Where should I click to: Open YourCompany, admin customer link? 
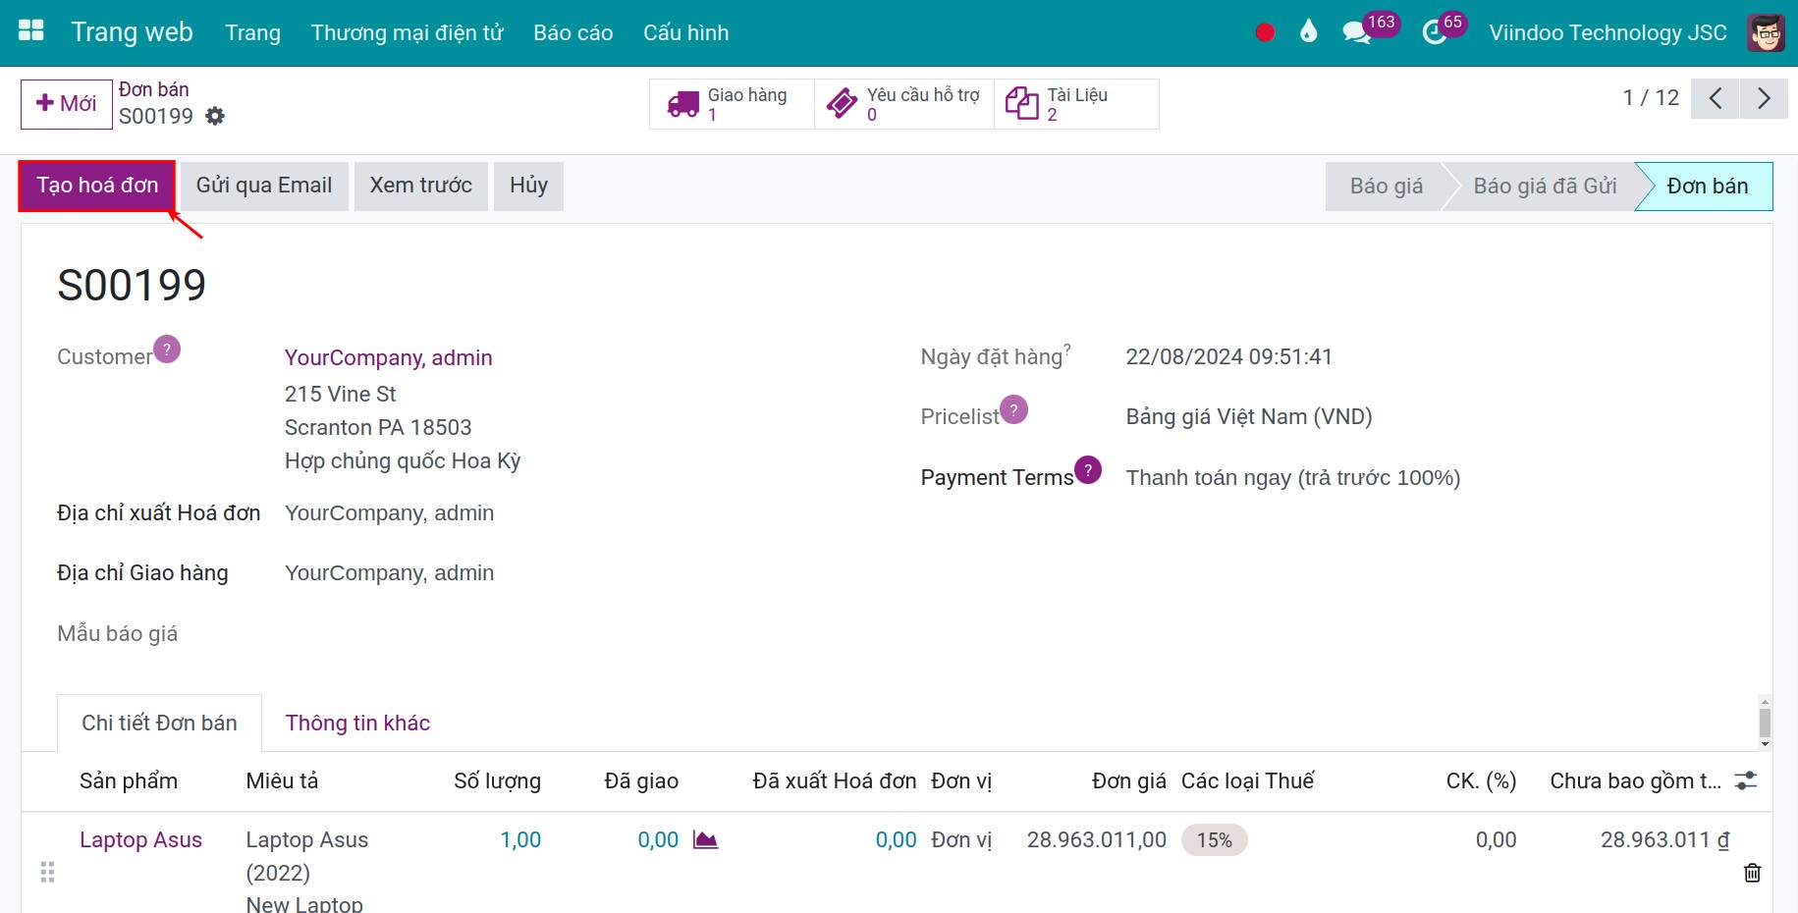pyautogui.click(x=389, y=357)
